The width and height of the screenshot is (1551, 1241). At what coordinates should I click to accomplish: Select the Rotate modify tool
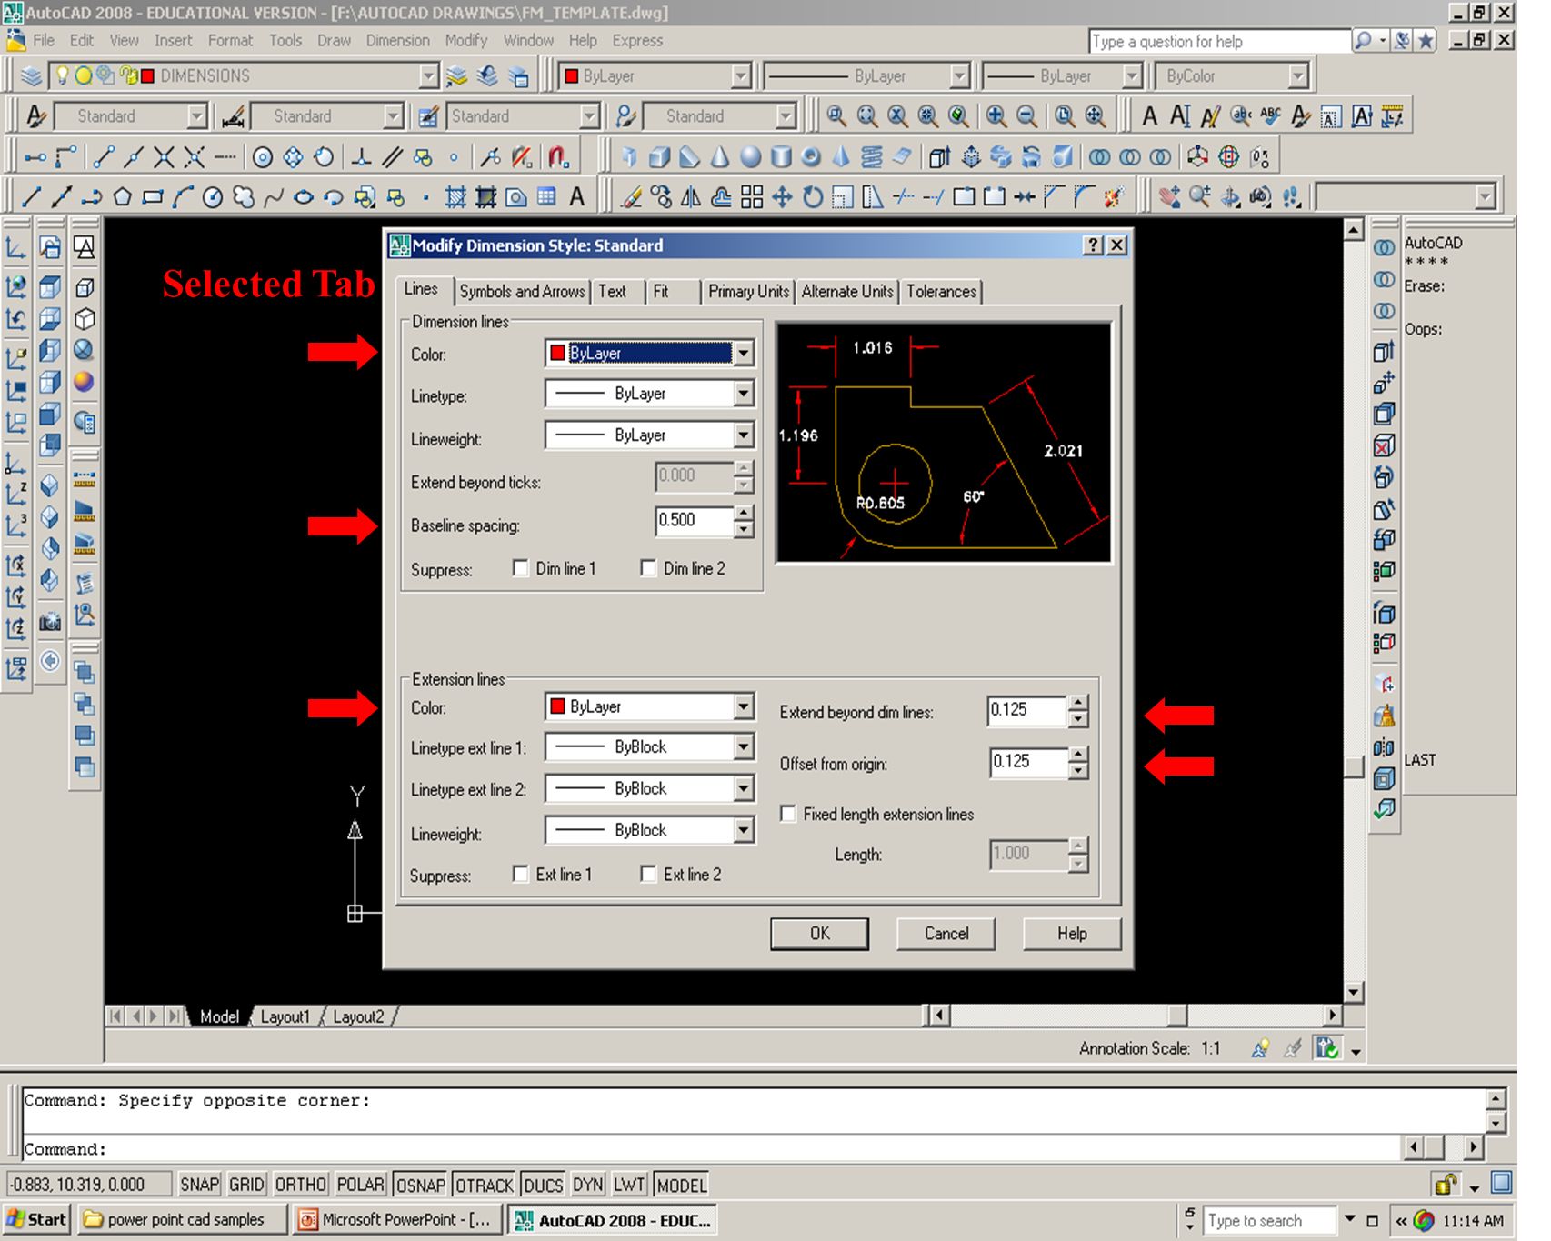[812, 196]
